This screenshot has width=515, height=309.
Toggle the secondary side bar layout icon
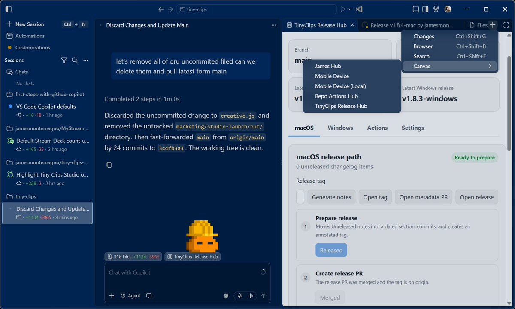425,9
